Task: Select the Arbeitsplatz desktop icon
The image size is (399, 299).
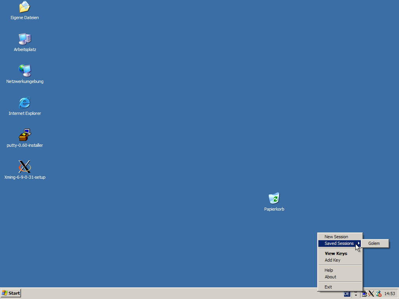Action: [25, 39]
